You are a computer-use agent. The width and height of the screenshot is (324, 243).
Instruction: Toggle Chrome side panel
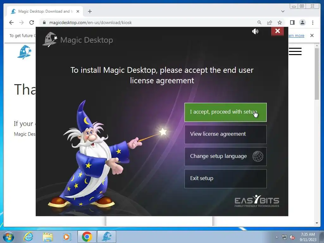(292, 22)
